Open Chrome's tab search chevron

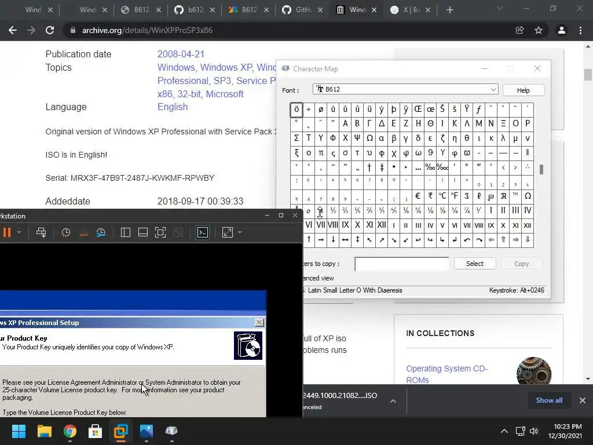(500, 8)
